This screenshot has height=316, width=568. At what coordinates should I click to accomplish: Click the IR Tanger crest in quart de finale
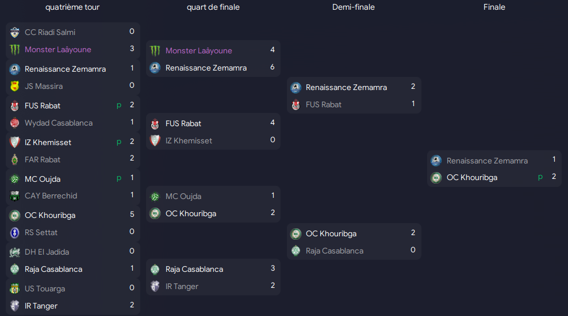click(155, 286)
